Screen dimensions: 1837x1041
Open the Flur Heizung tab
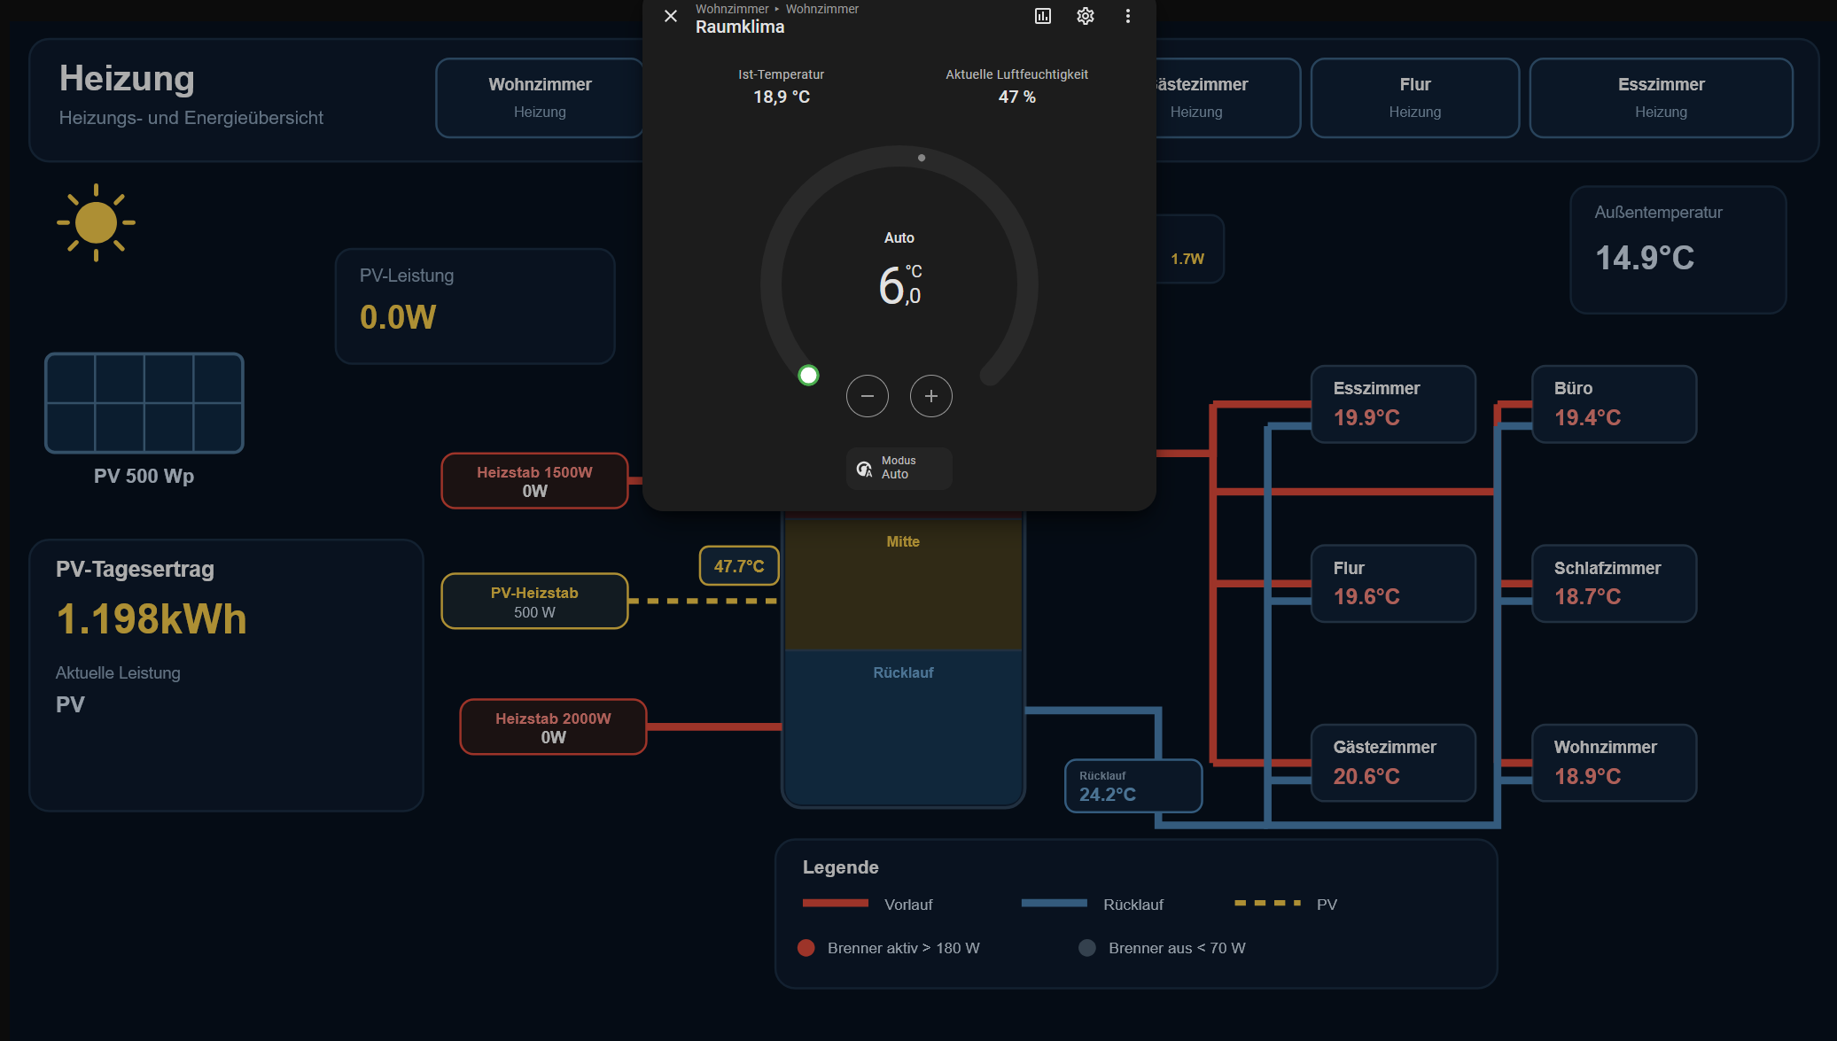point(1415,97)
